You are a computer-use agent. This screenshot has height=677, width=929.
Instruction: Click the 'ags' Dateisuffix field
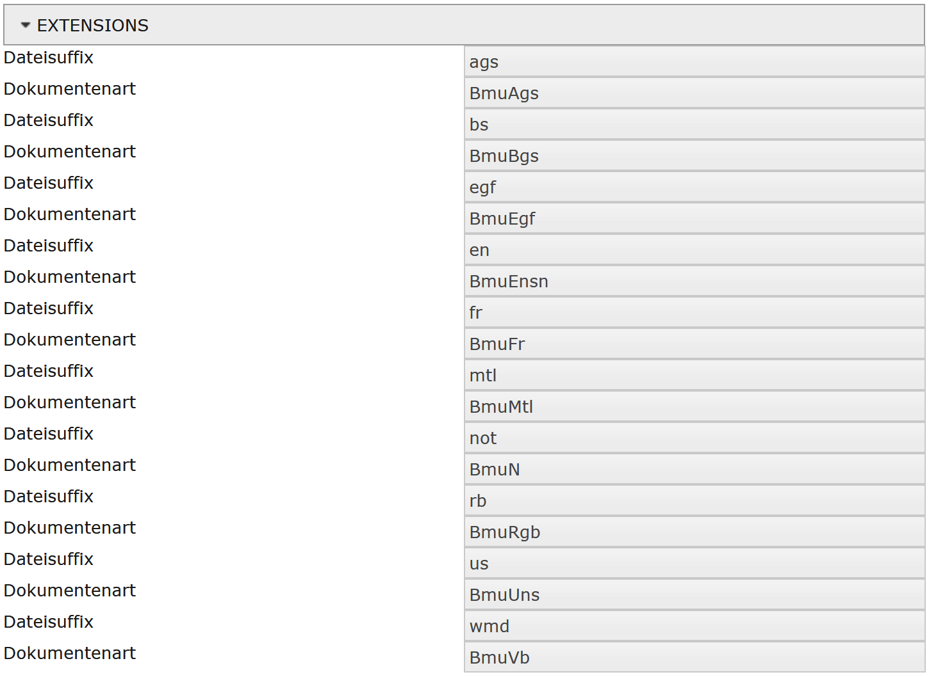pos(695,62)
